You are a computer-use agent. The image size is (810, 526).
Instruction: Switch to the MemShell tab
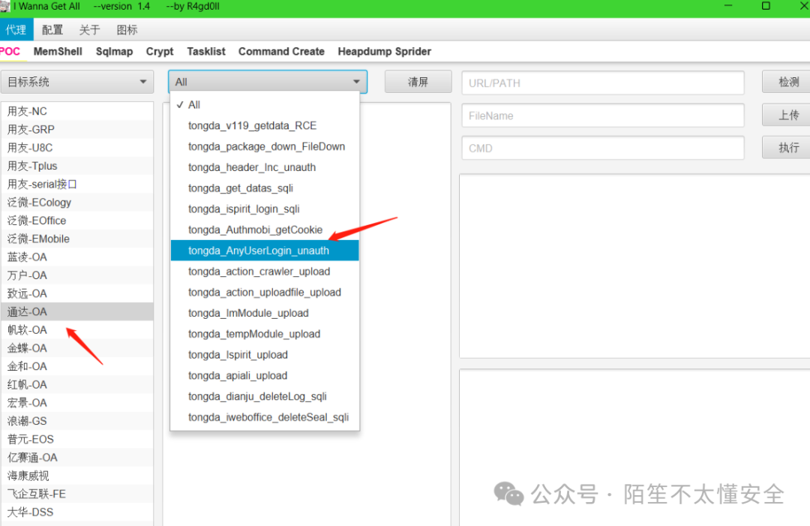[58, 51]
